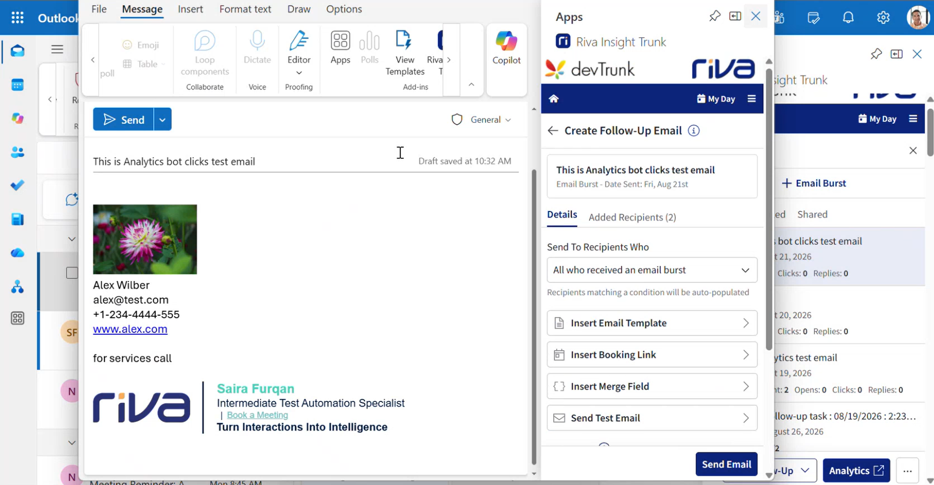Image resolution: width=934 pixels, height=485 pixels.
Task: Expand the Send To Recipients Who dropdown
Action: pyautogui.click(x=652, y=270)
